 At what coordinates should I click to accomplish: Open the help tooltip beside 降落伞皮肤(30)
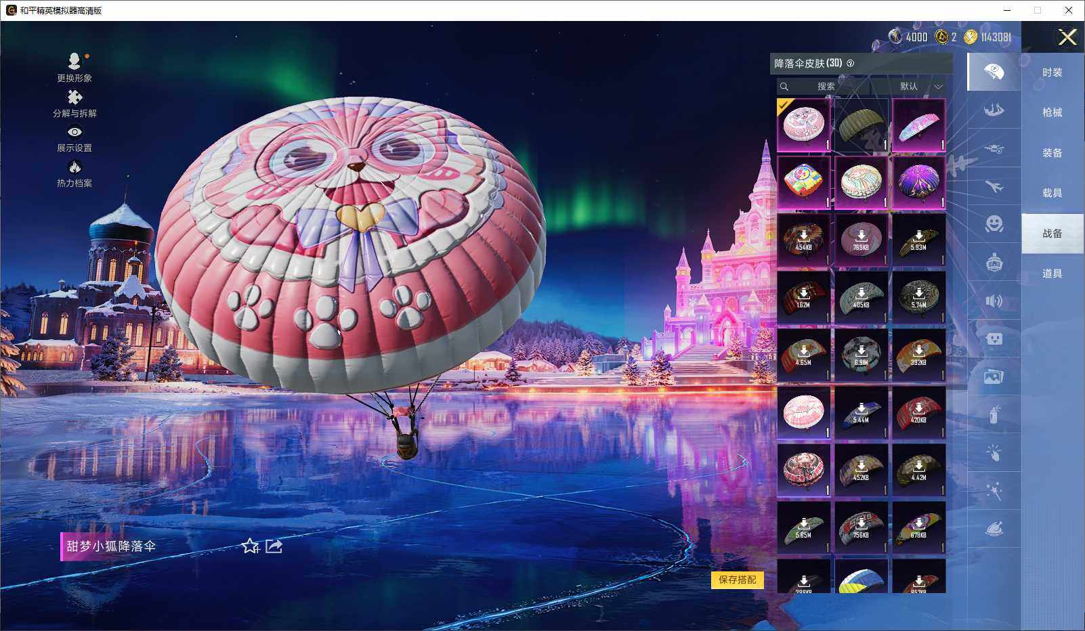(x=852, y=64)
